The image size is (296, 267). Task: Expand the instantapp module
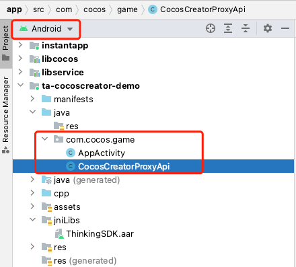pyautogui.click(x=20, y=45)
